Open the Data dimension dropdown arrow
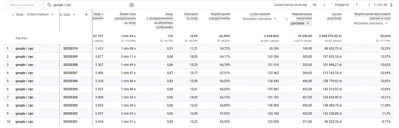This screenshot has height=128, width=399. click(74, 15)
